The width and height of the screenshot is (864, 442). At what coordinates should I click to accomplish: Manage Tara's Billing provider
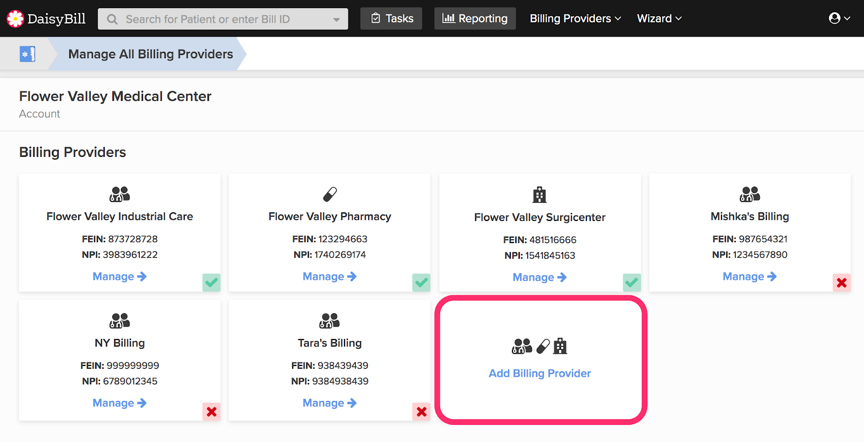pos(329,403)
